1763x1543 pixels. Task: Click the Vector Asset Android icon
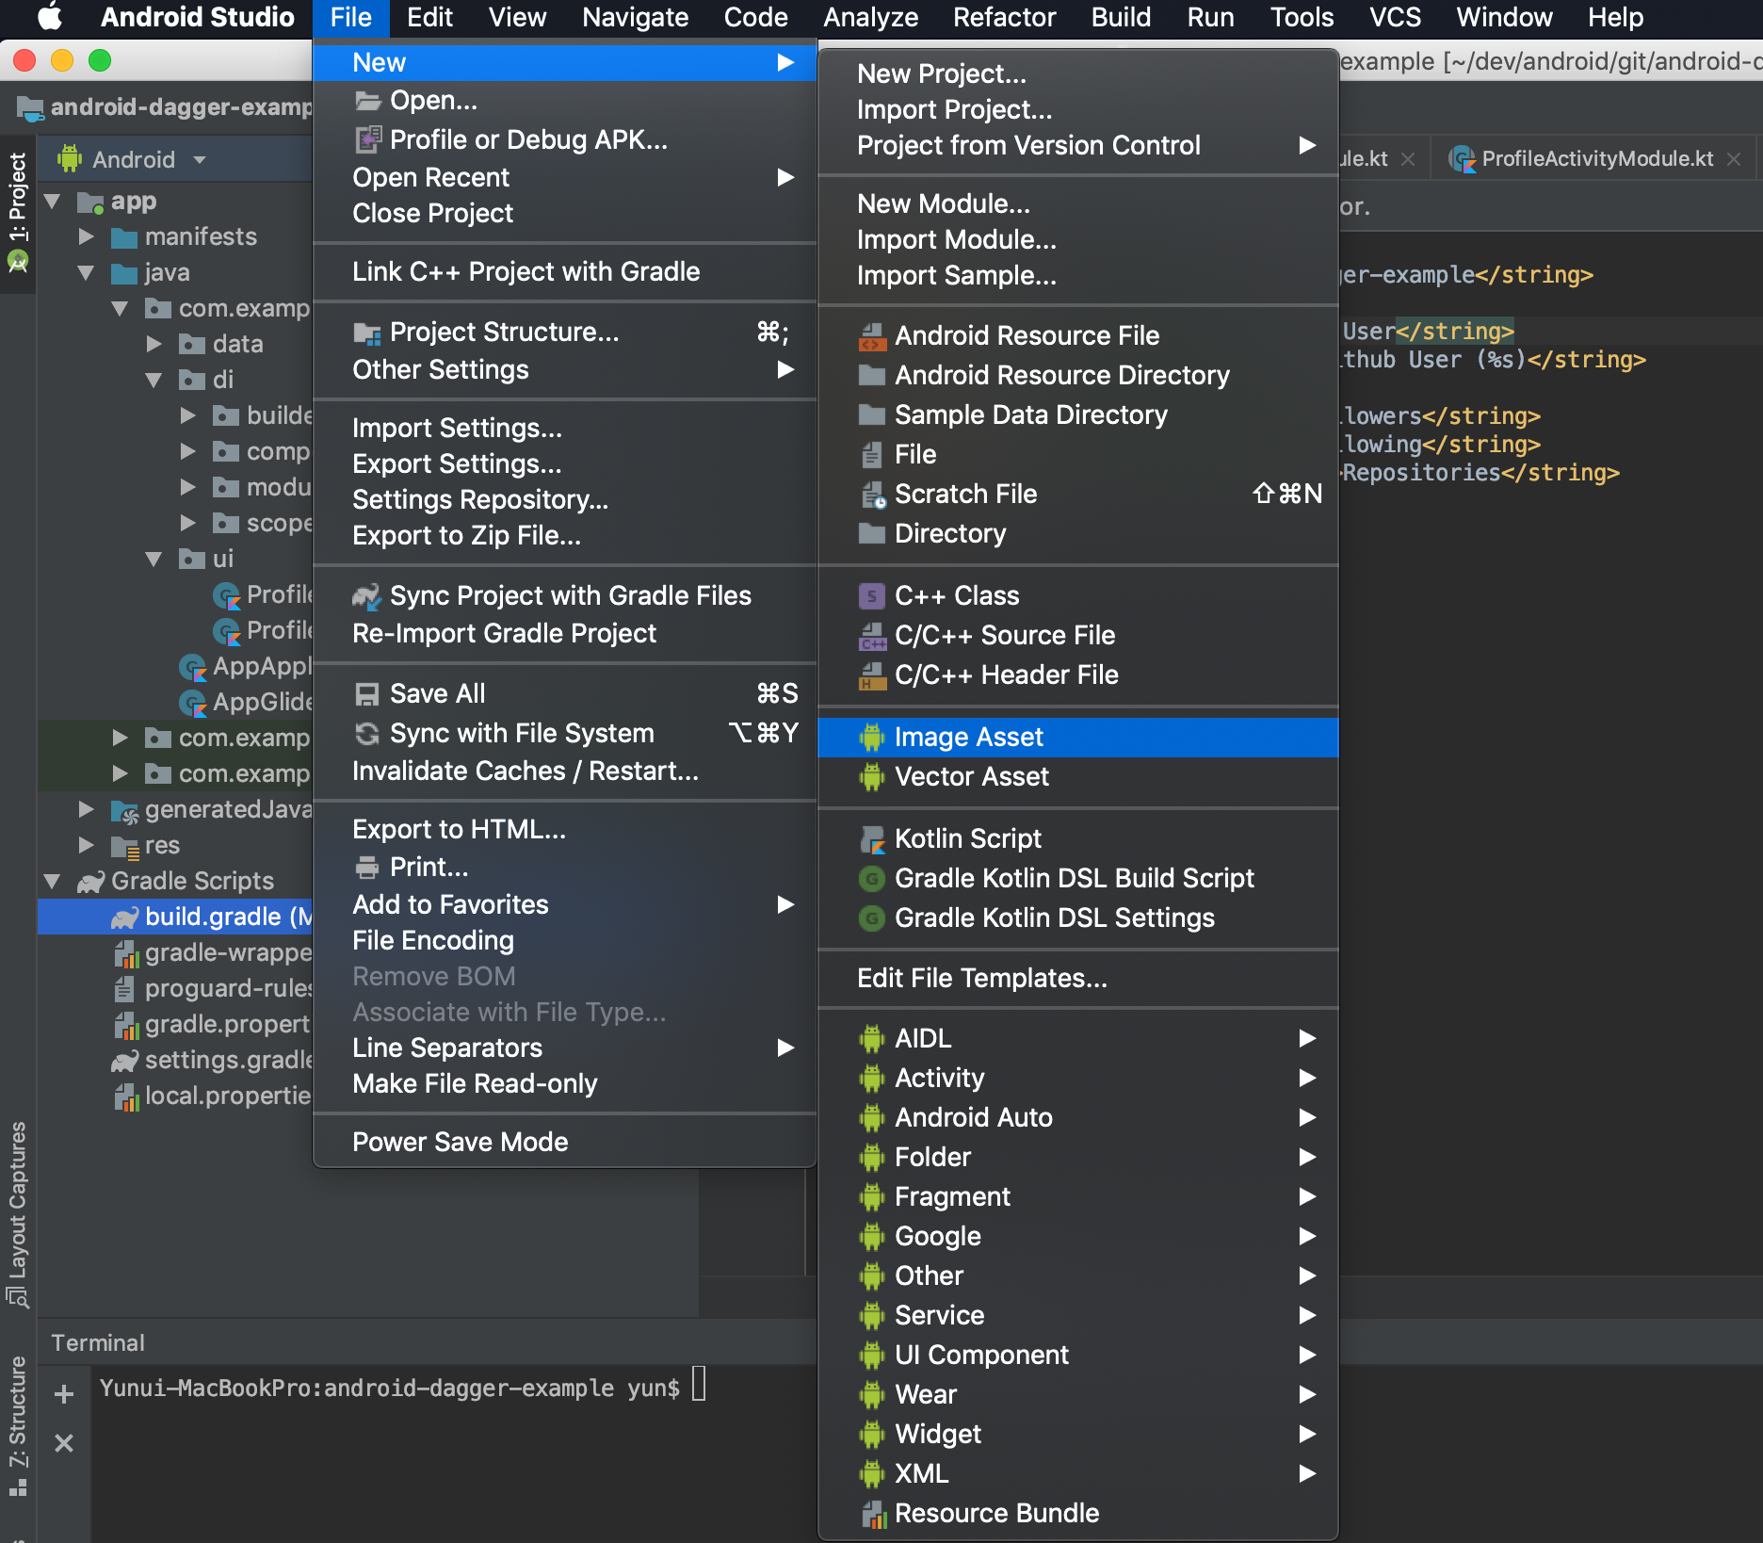(872, 777)
